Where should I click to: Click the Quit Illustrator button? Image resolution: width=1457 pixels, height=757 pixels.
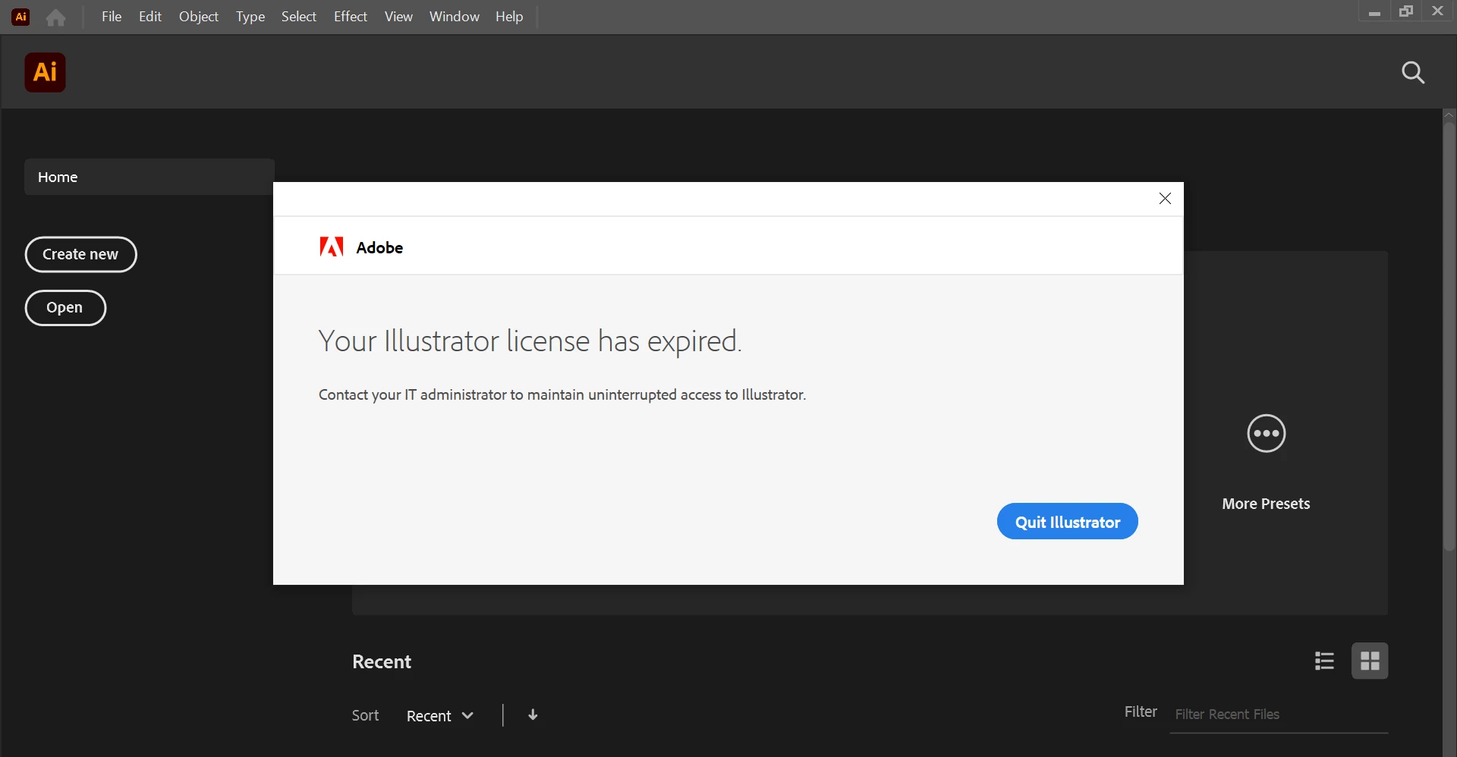click(1067, 521)
